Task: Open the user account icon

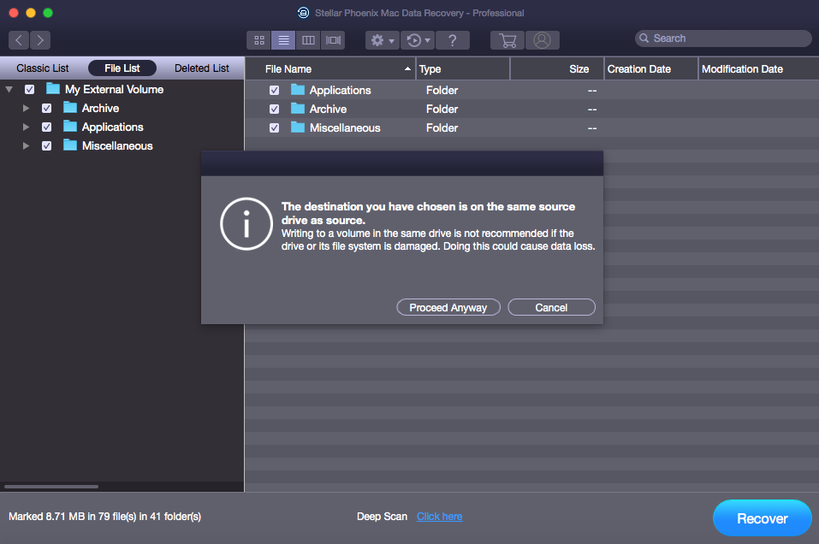Action: (x=543, y=40)
